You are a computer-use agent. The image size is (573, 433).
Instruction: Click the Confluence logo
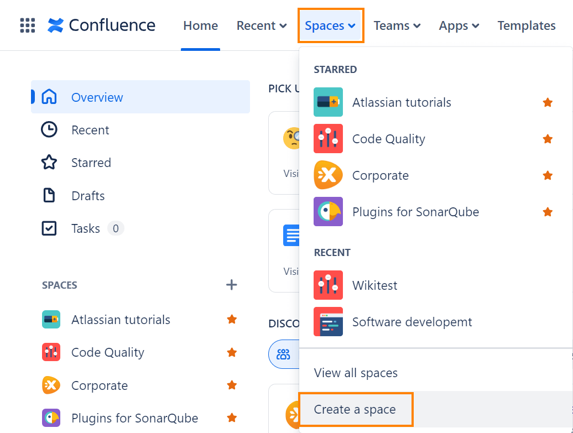point(102,25)
